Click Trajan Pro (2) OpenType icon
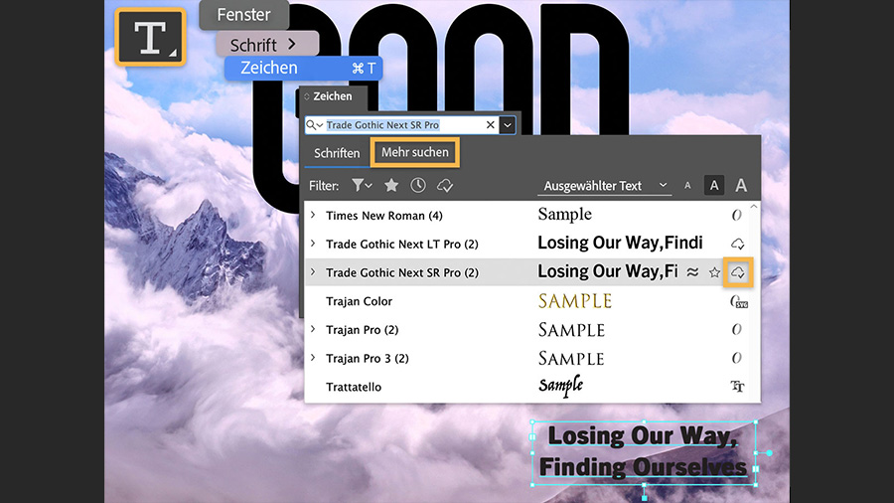 coord(737,329)
